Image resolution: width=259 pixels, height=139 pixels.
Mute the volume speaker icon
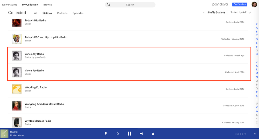(255, 134)
